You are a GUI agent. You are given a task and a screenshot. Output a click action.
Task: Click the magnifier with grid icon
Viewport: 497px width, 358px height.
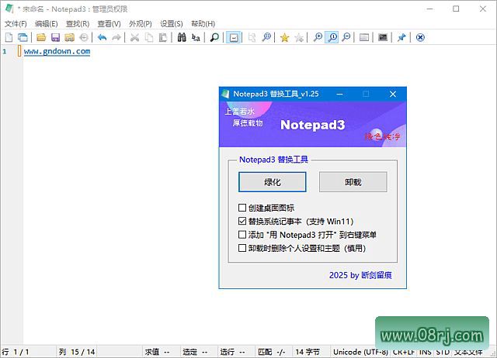pos(266,38)
